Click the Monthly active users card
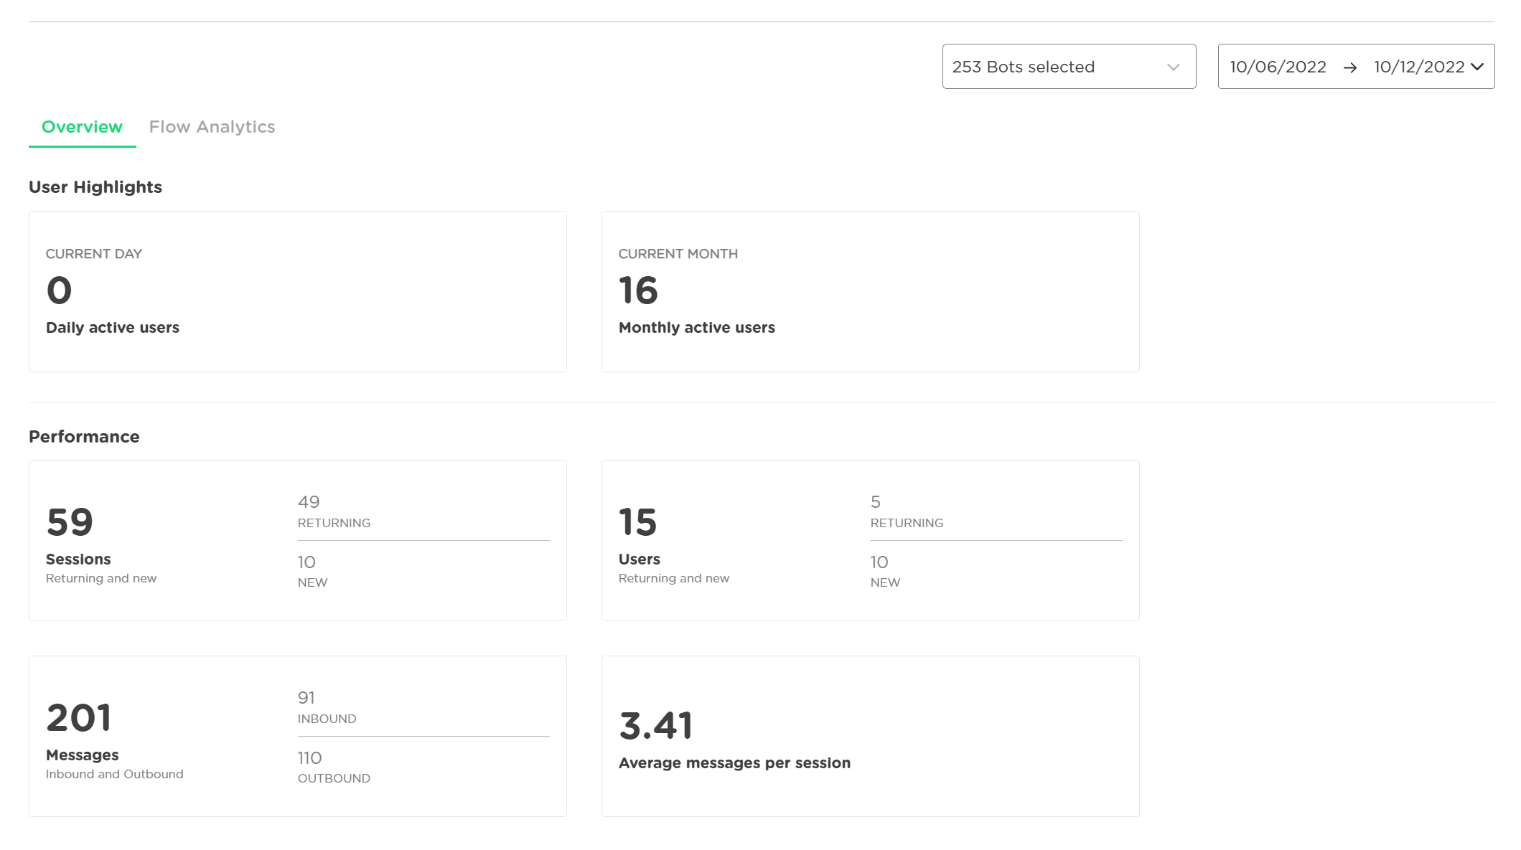The width and height of the screenshot is (1521, 850). (870, 291)
